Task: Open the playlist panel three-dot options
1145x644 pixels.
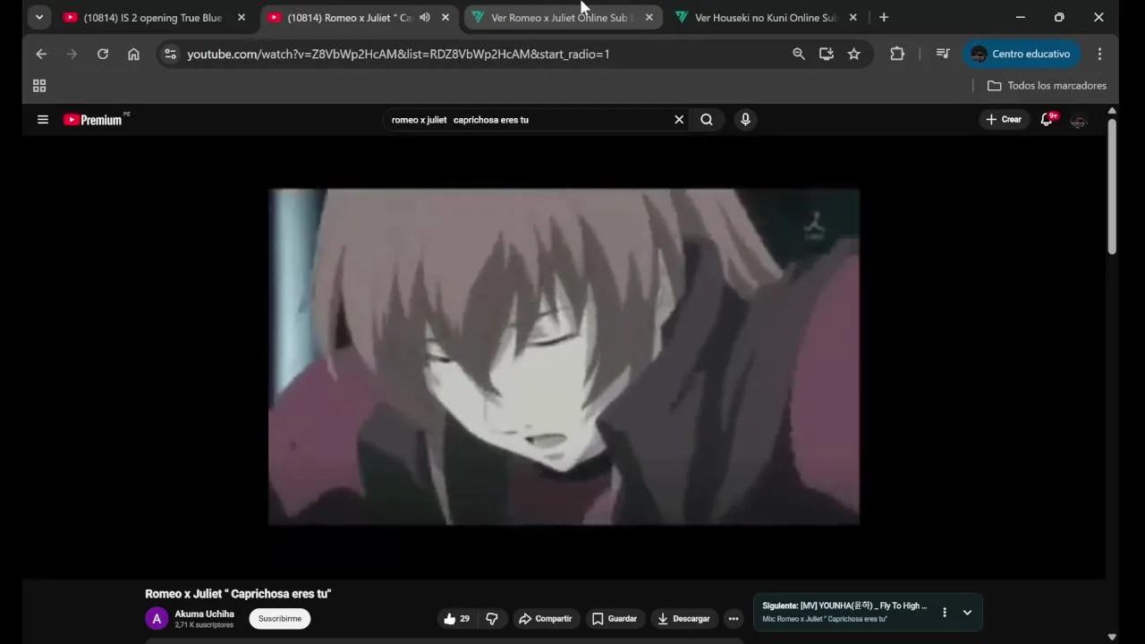Action: pos(945,613)
